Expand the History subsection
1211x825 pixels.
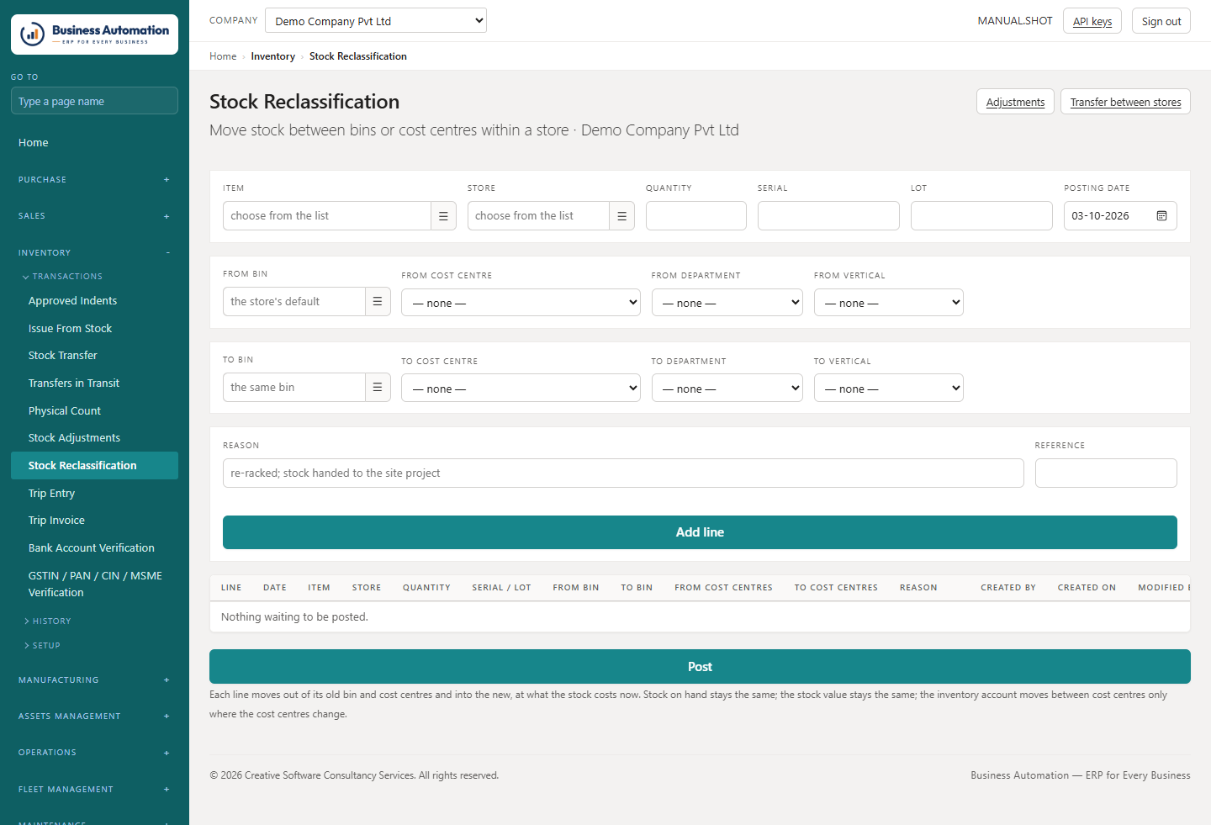(48, 621)
